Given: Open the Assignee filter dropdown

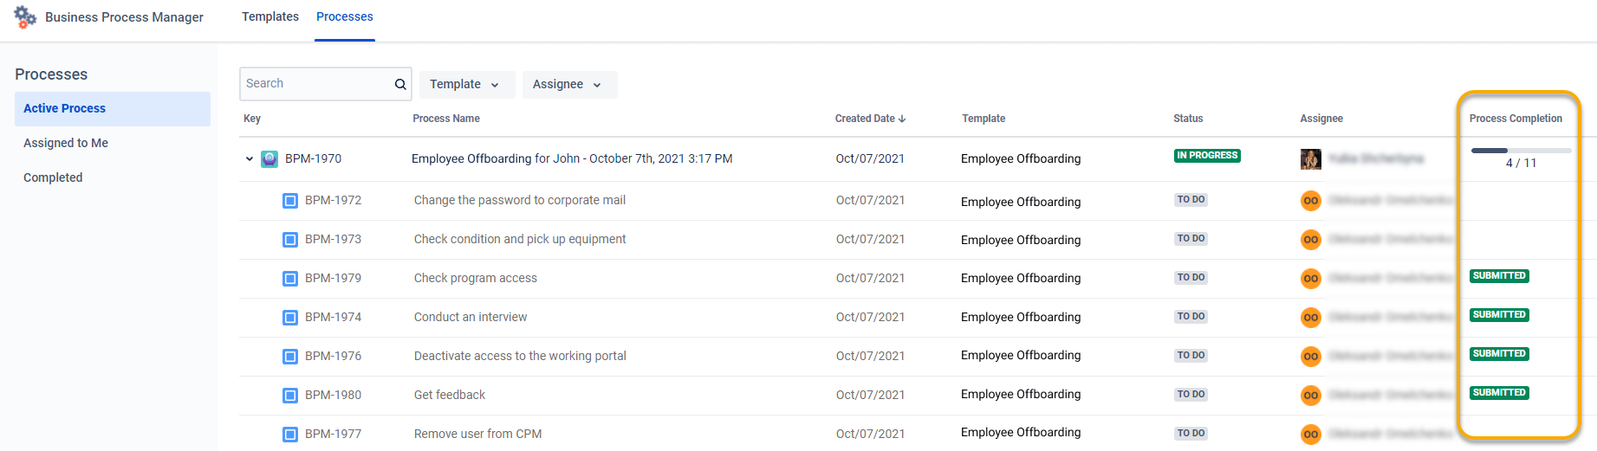Looking at the screenshot, I should (569, 84).
